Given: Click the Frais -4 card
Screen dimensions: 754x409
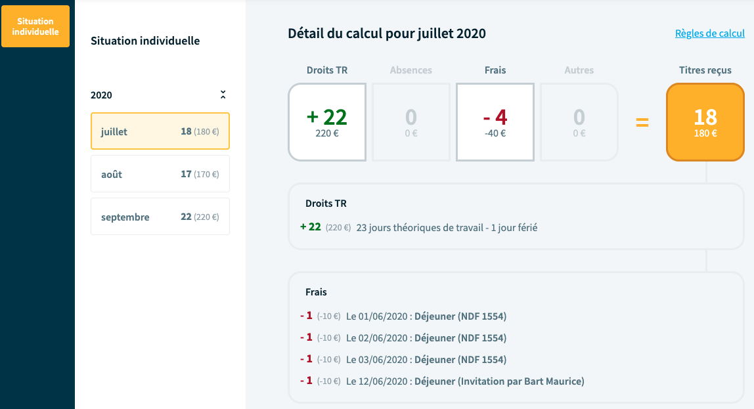Looking at the screenshot, I should coord(495,122).
